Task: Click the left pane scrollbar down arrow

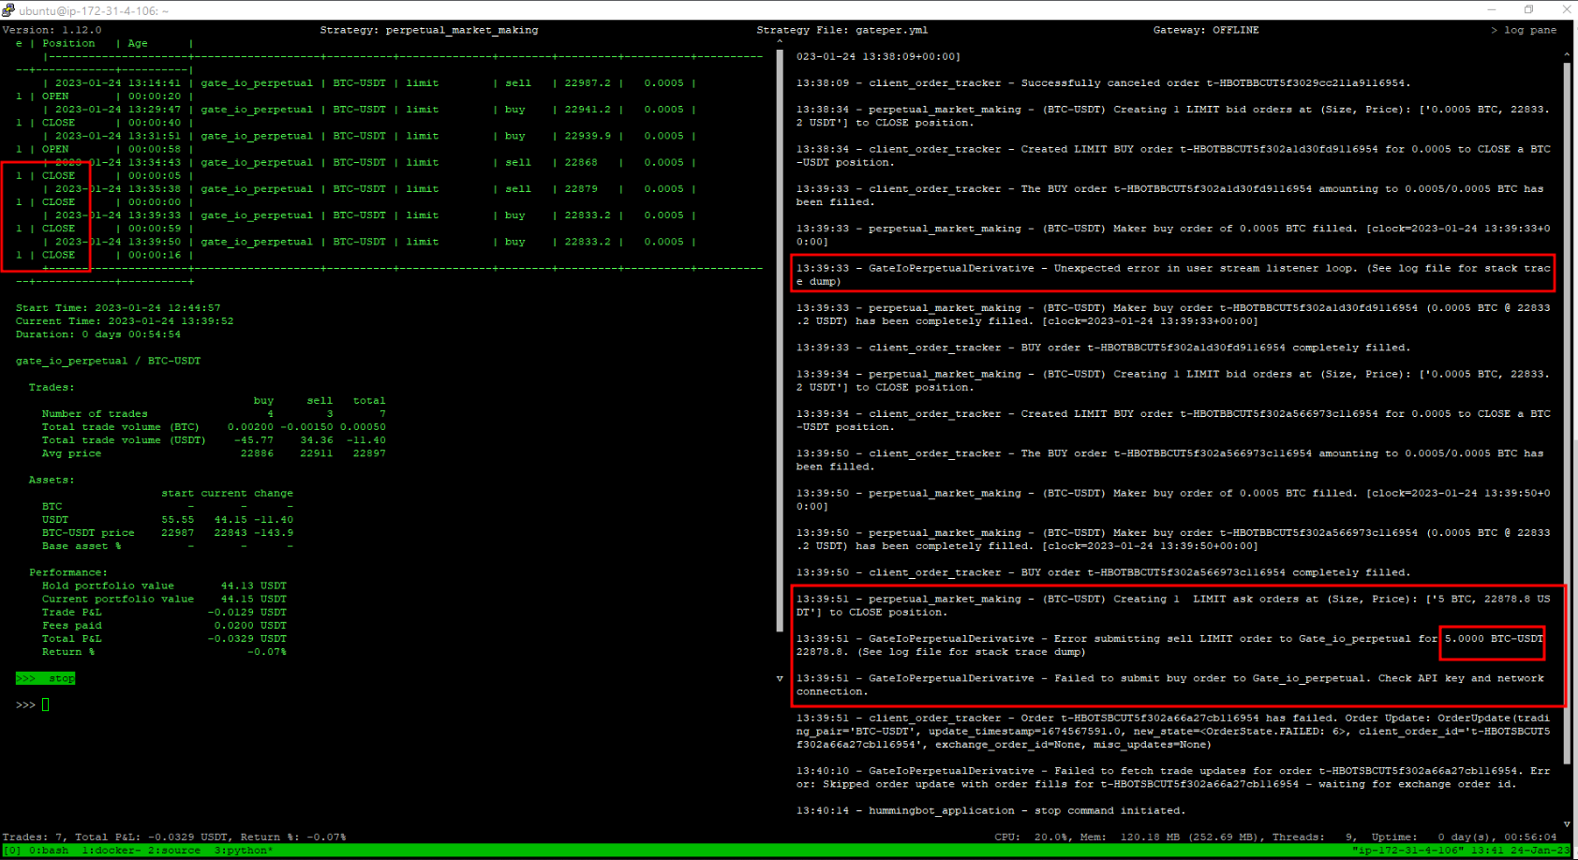Action: point(780,678)
